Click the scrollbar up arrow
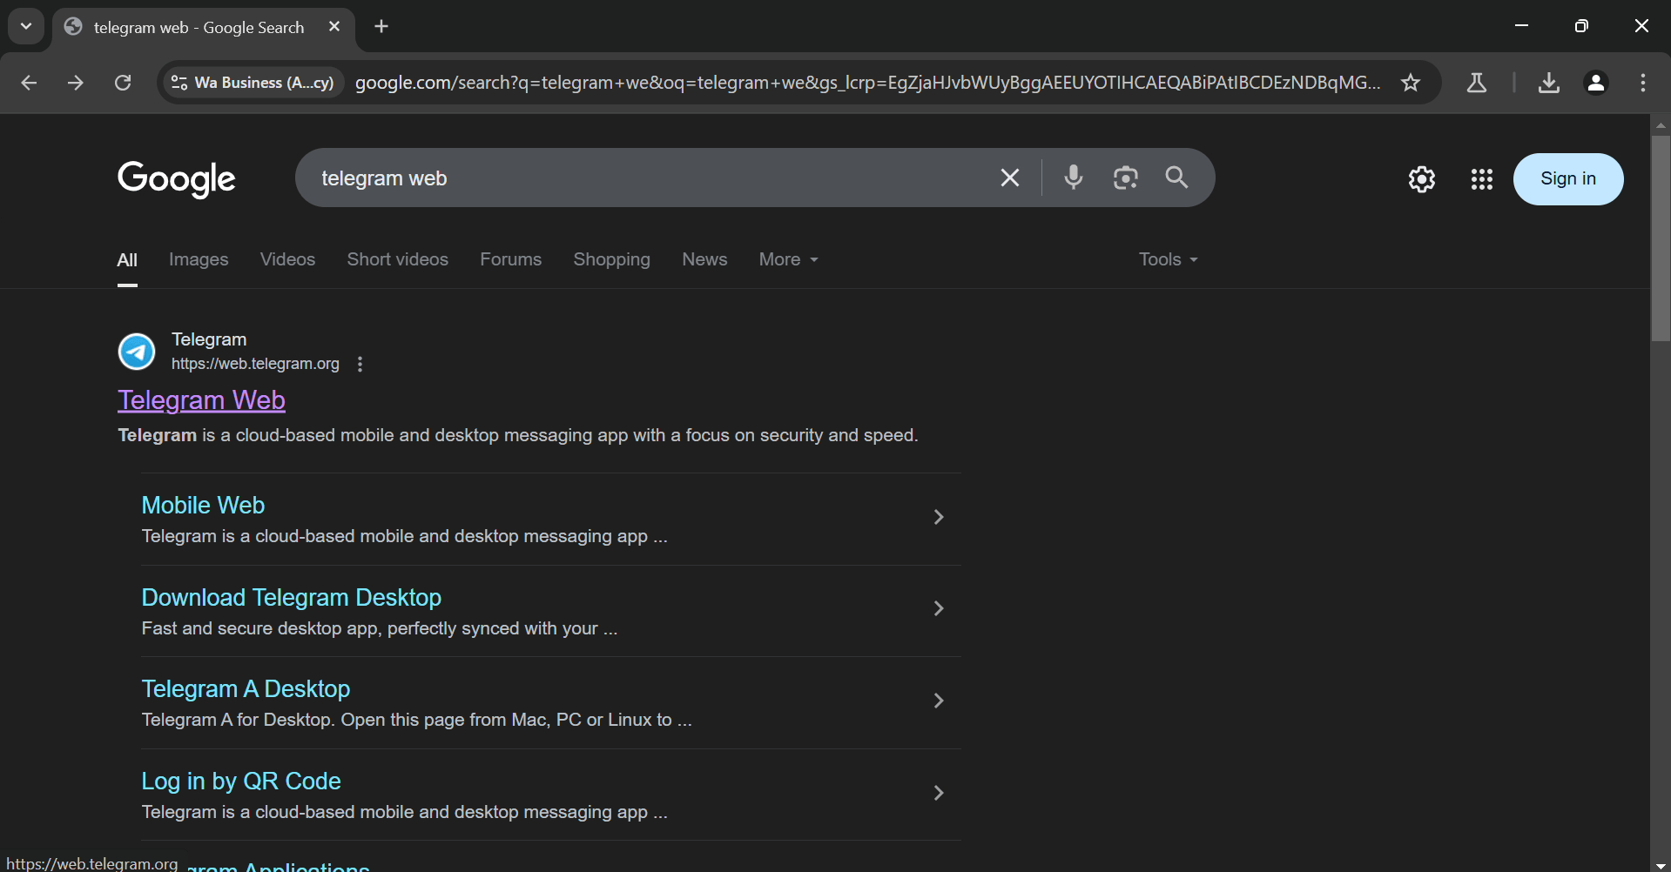The image size is (1671, 872). [1661, 125]
